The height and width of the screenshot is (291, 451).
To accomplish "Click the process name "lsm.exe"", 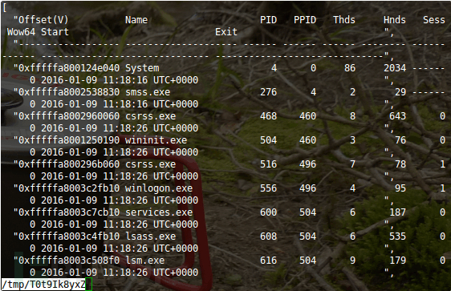I will pyautogui.click(x=144, y=261).
